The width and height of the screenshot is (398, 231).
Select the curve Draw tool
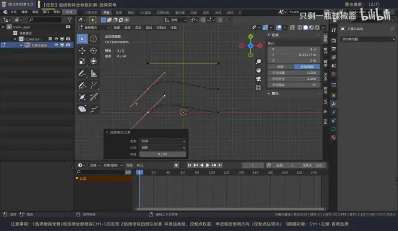[x=82, y=85]
